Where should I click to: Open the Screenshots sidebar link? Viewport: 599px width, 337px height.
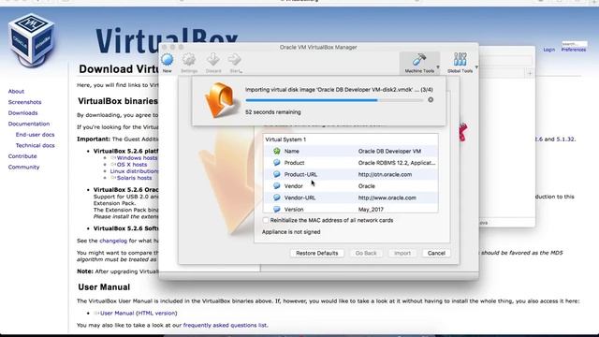(x=25, y=102)
